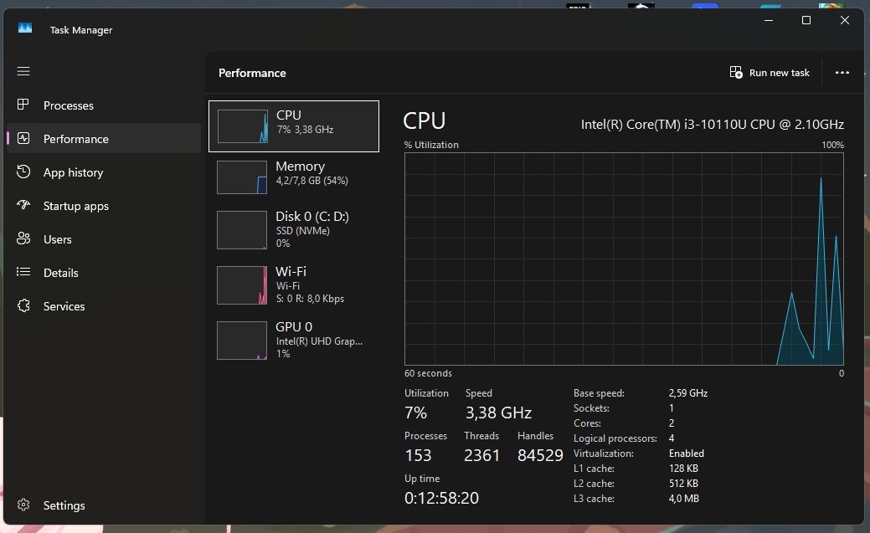Click the L1 cache 128 KB value

tap(683, 469)
